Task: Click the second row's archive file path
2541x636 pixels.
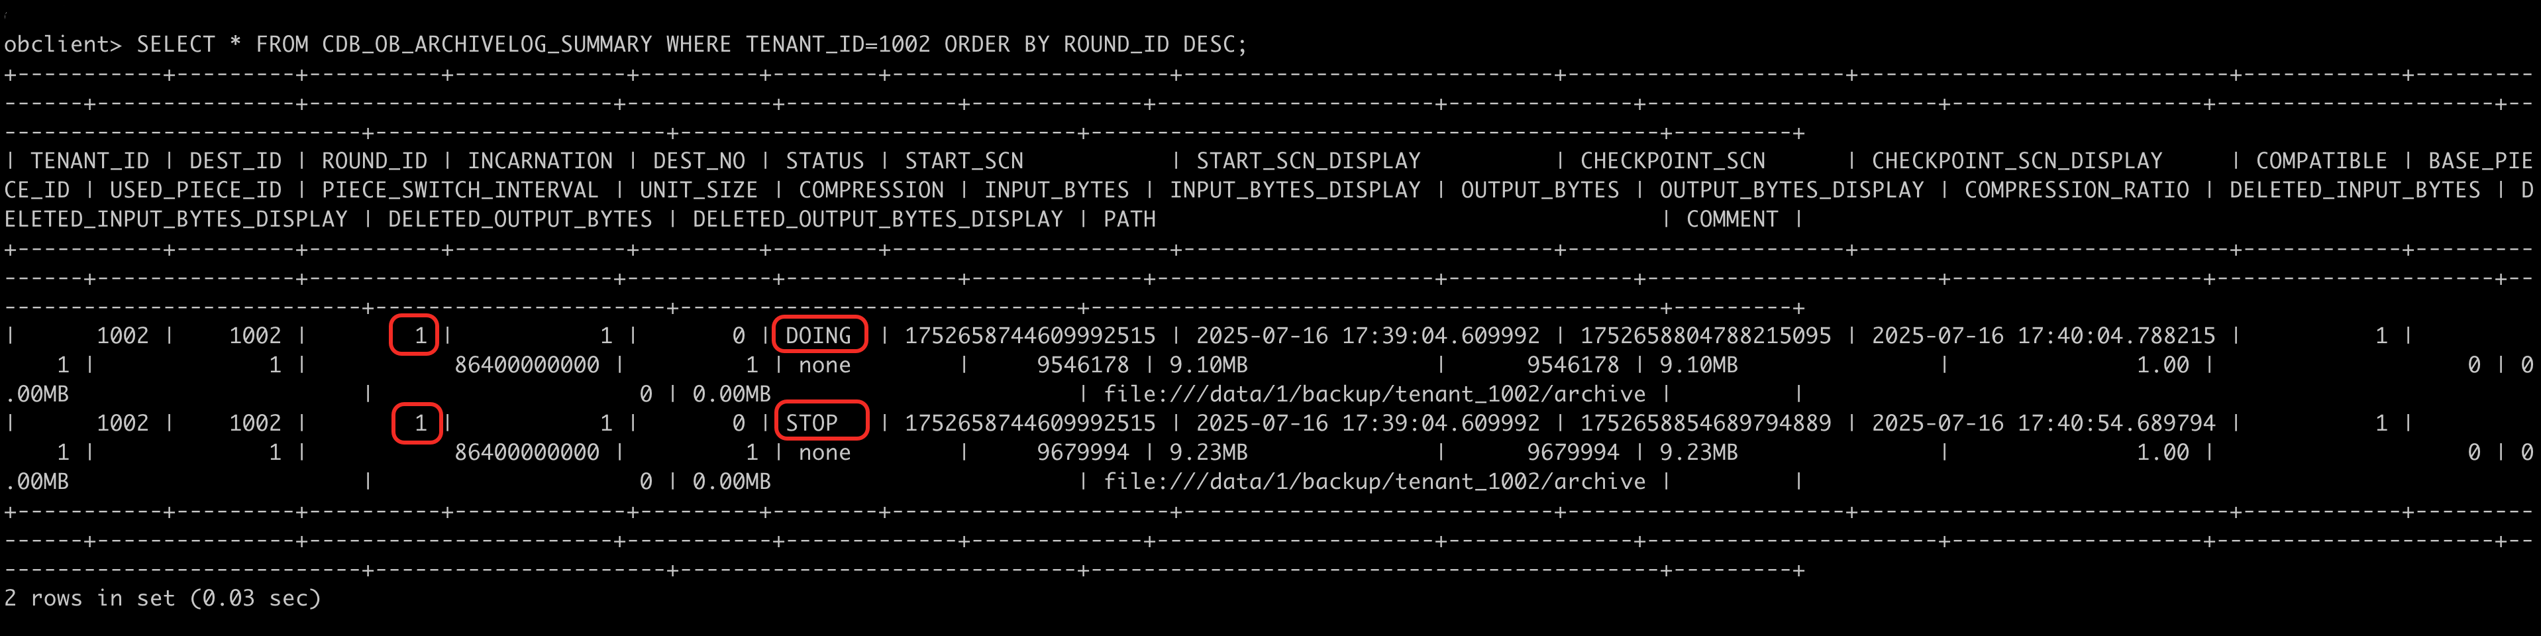Action: pyautogui.click(x=1374, y=481)
